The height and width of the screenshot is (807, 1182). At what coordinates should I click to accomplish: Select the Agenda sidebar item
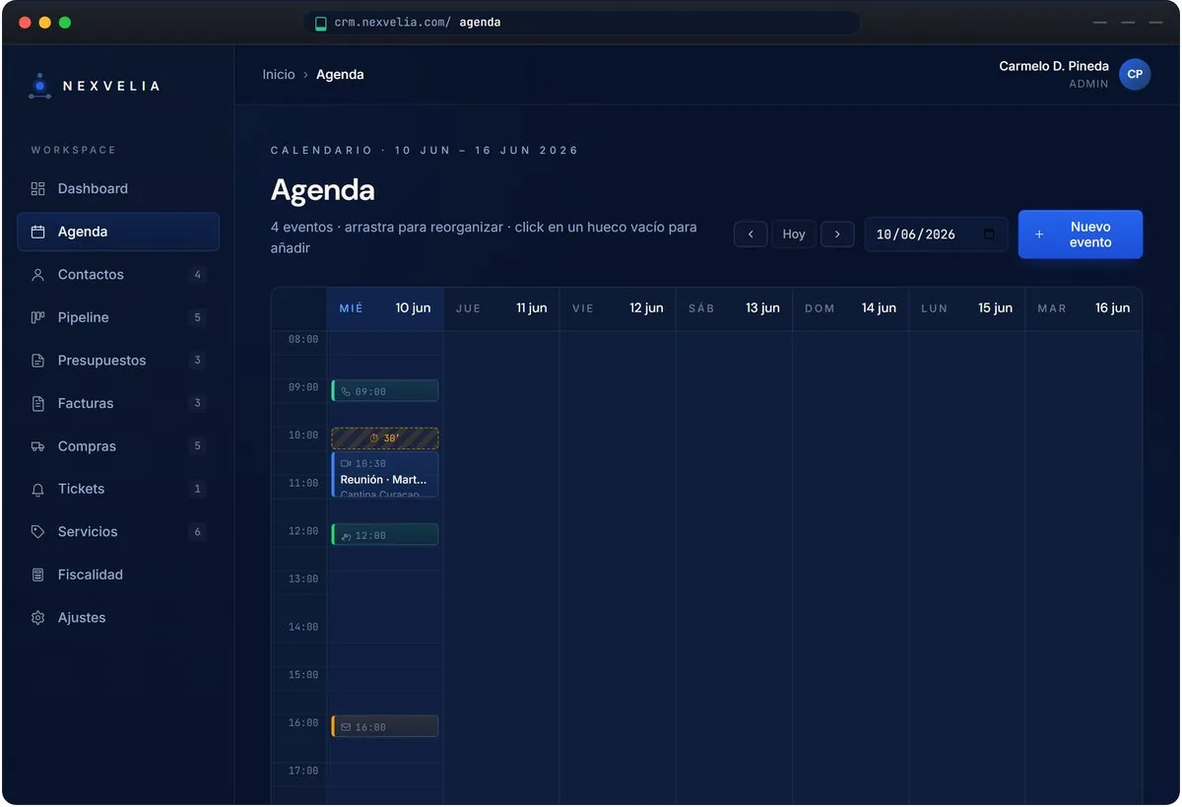coord(118,232)
